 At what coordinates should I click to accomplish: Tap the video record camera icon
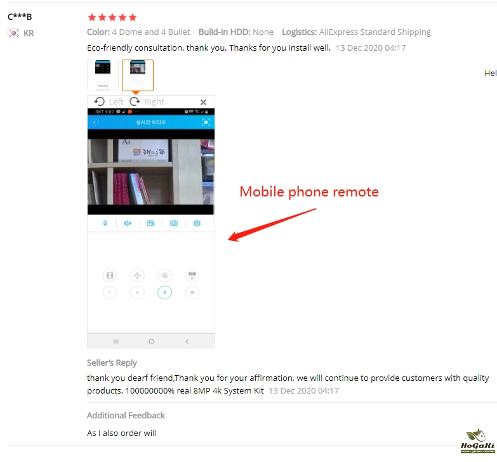point(151,224)
